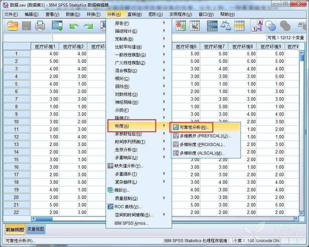The width and height of the screenshot is (309, 247).
Task: Open the 实用程序(U) menu
Action: 181,14
